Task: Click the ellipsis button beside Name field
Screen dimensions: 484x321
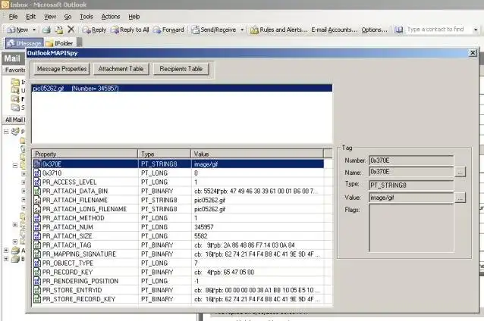Action: pyautogui.click(x=460, y=172)
